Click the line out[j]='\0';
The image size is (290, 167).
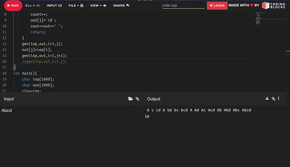point(43,20)
